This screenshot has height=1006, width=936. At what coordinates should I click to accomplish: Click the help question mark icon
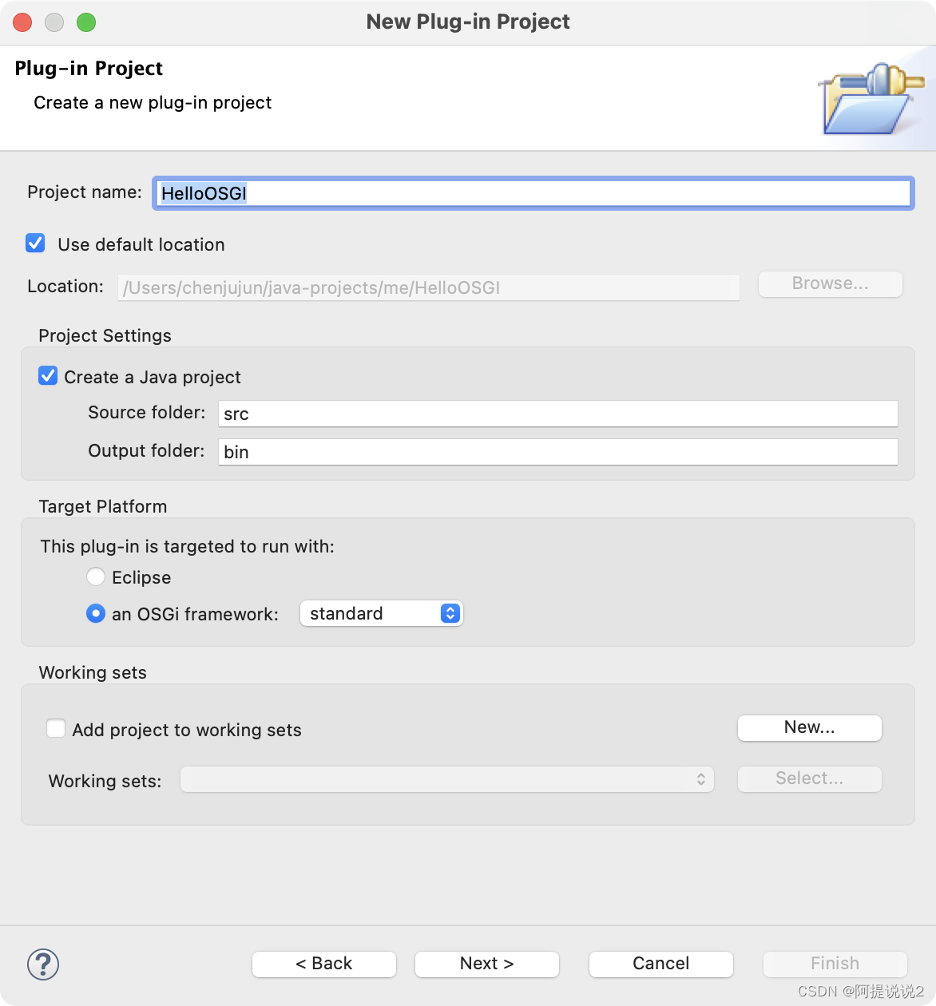pyautogui.click(x=43, y=964)
